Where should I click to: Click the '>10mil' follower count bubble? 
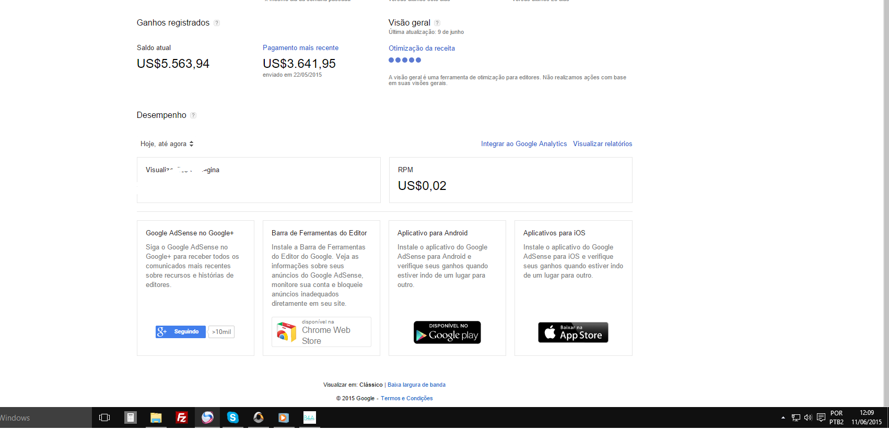tap(221, 332)
